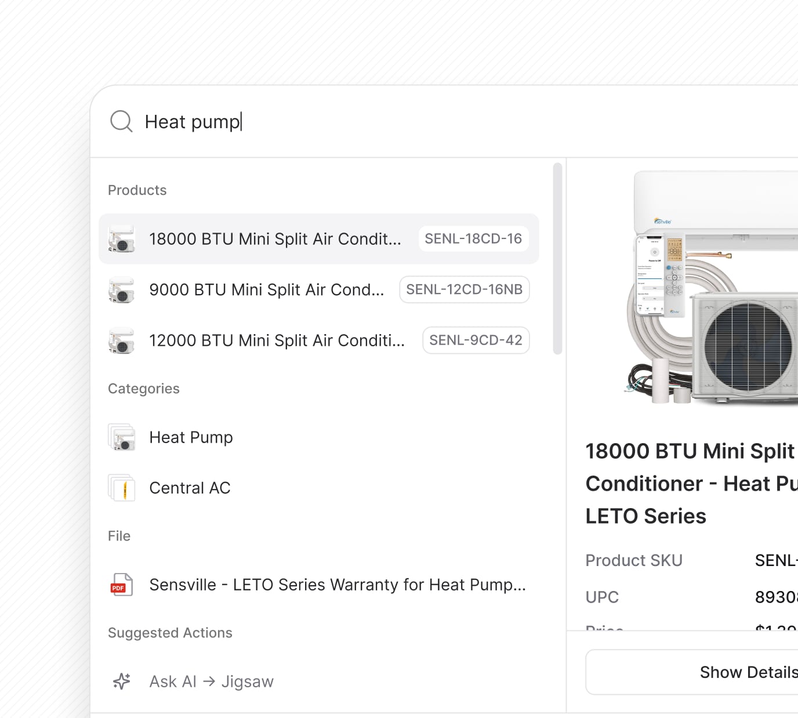Screen dimensions: 798x718
Task: Click the 9000 BTU product thumbnail
Action: click(x=121, y=289)
